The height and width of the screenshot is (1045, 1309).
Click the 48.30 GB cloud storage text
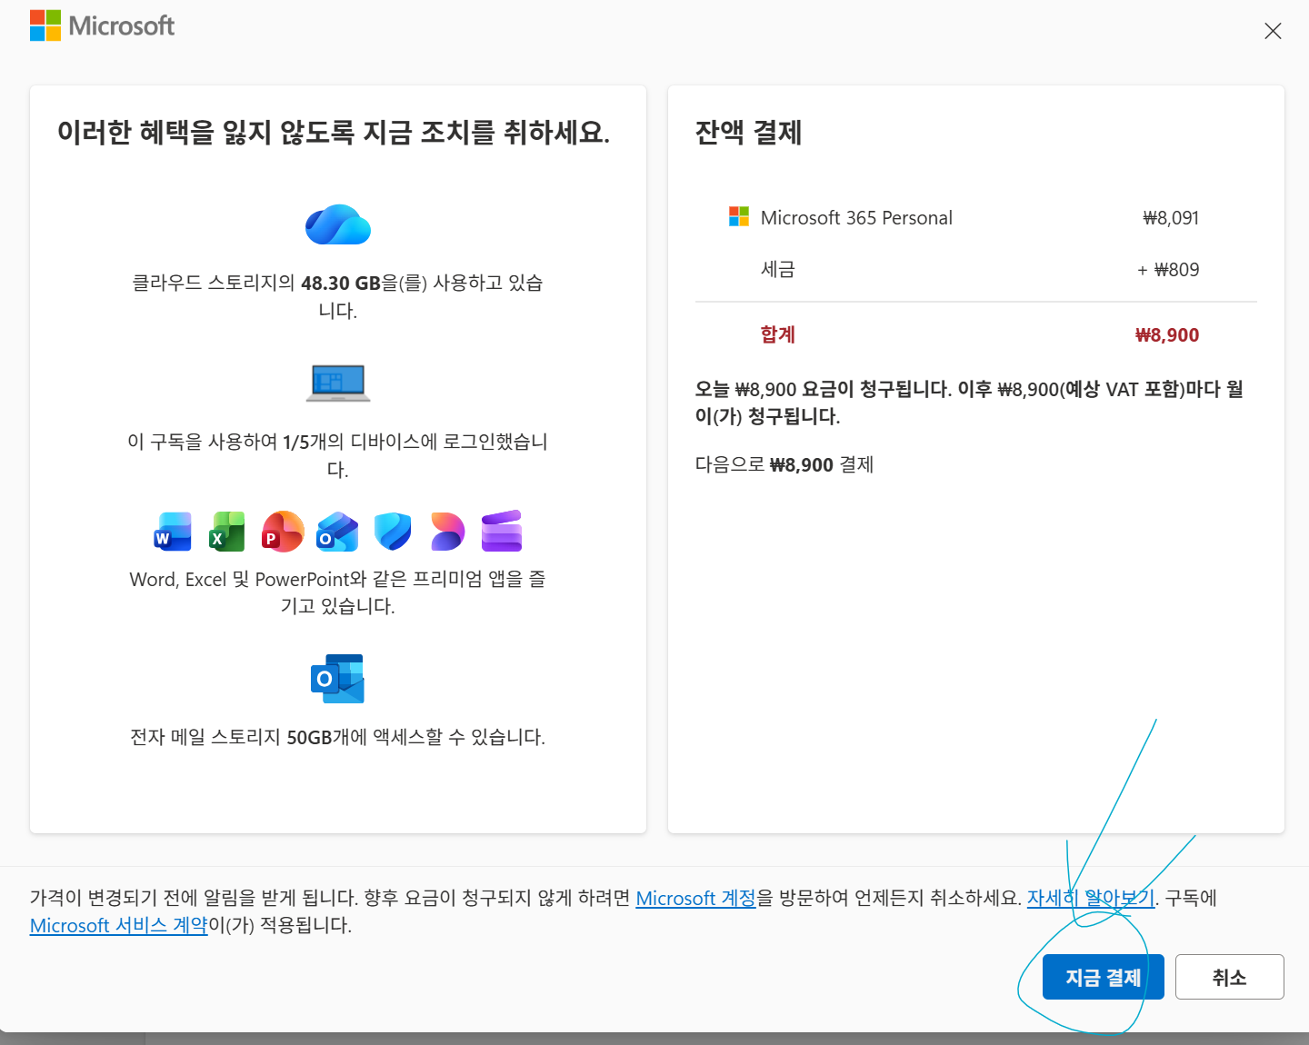338,296
